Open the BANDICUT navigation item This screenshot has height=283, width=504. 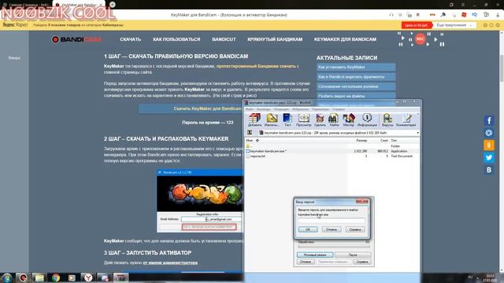click(224, 39)
